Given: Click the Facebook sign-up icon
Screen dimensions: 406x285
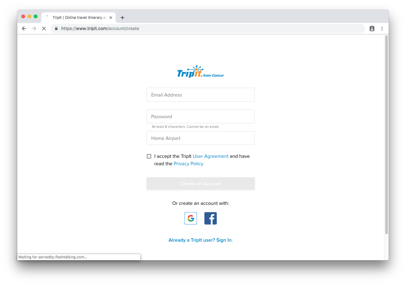Looking at the screenshot, I should [211, 218].
